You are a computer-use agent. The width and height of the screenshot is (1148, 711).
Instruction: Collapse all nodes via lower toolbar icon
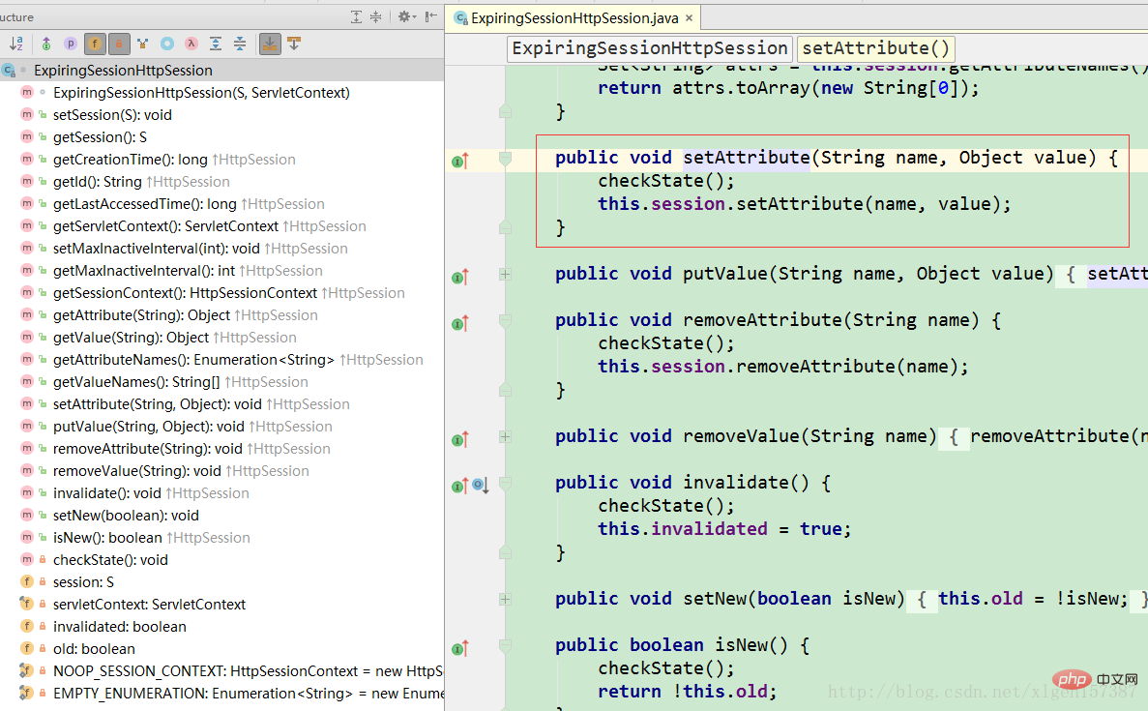pos(240,44)
